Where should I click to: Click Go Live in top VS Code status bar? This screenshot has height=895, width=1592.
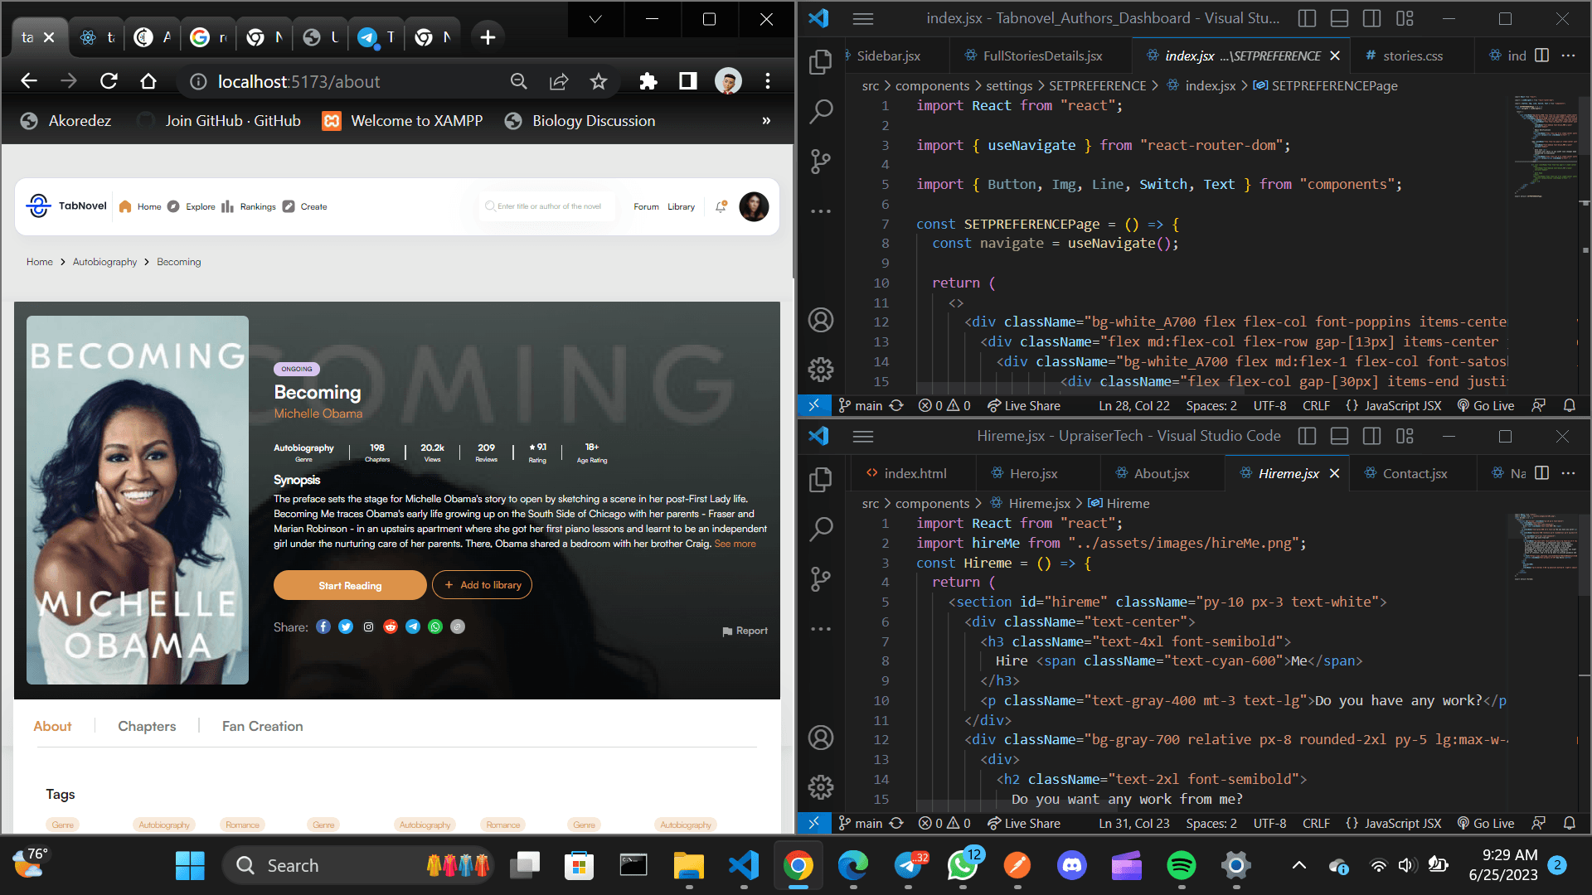(1486, 406)
